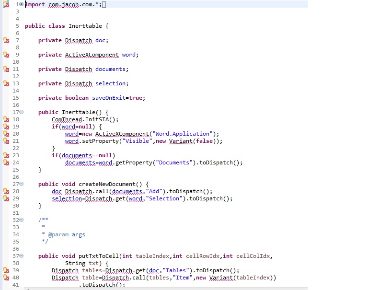This screenshot has width=368, height=290.
Task: Click the "Visible" string on line 21
Action: (137, 141)
